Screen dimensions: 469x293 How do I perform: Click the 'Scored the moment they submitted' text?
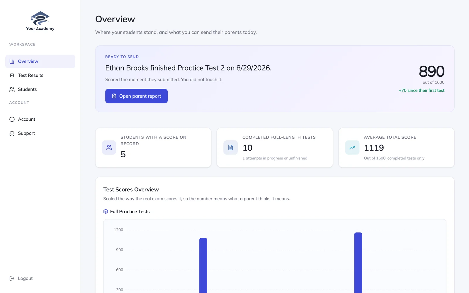click(x=164, y=80)
